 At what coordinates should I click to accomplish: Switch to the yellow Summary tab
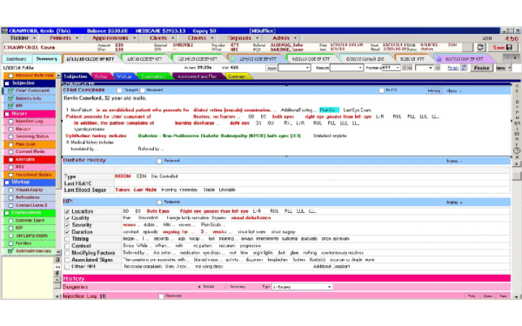(237, 77)
